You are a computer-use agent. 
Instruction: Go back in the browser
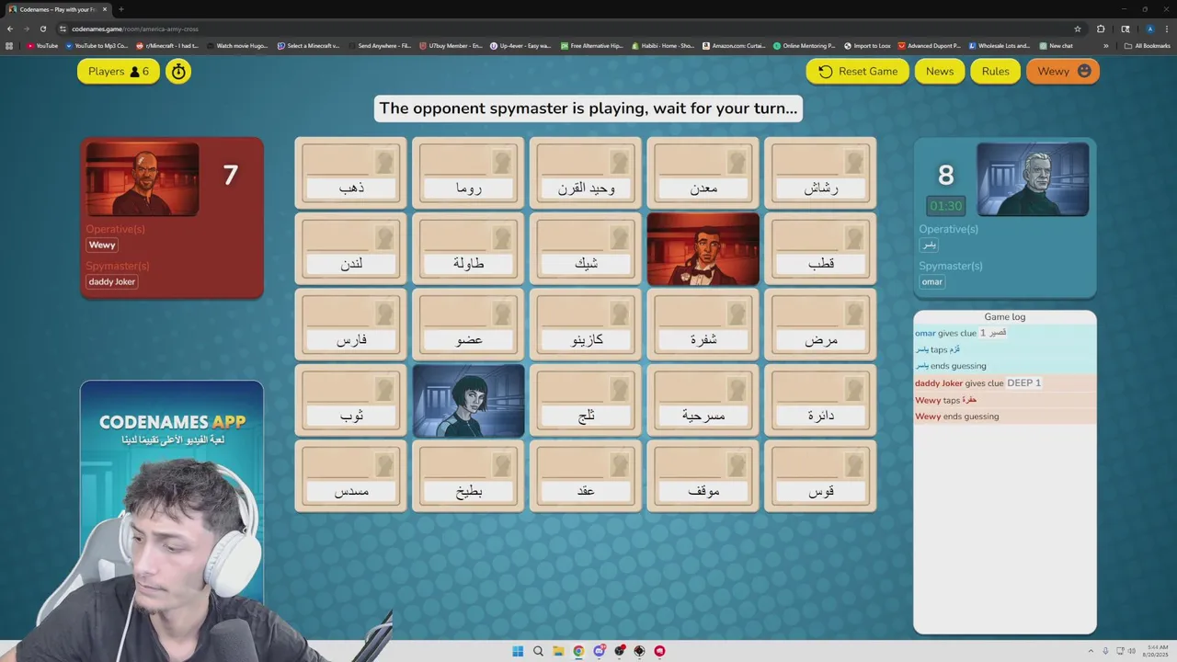pos(10,29)
